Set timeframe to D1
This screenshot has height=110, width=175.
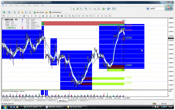(102, 16)
